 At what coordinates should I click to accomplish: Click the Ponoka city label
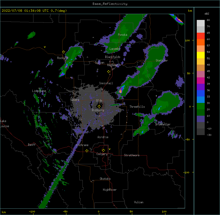tap(123, 35)
